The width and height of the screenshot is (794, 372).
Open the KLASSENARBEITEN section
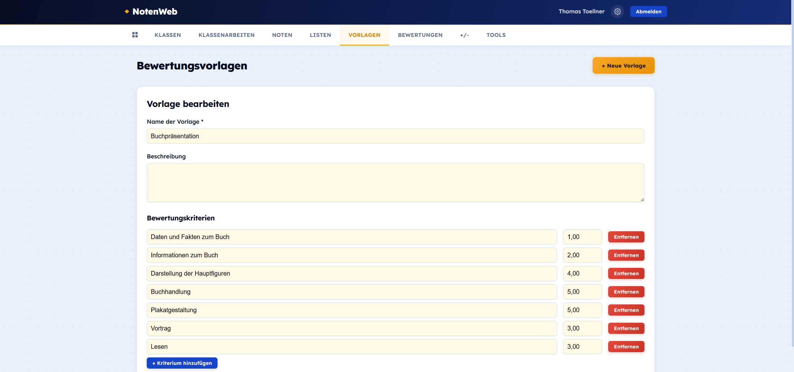[227, 35]
